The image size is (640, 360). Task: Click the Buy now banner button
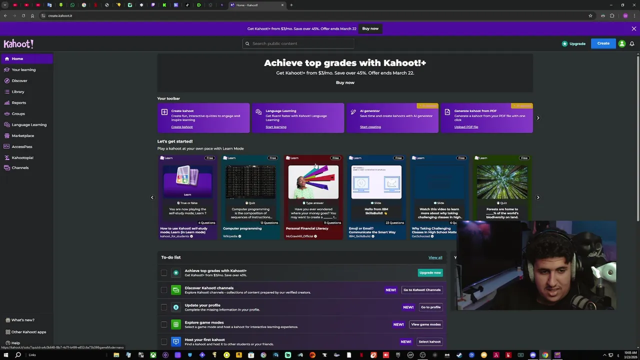click(x=370, y=28)
